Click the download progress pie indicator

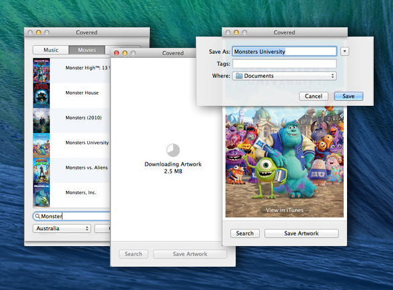tap(173, 150)
